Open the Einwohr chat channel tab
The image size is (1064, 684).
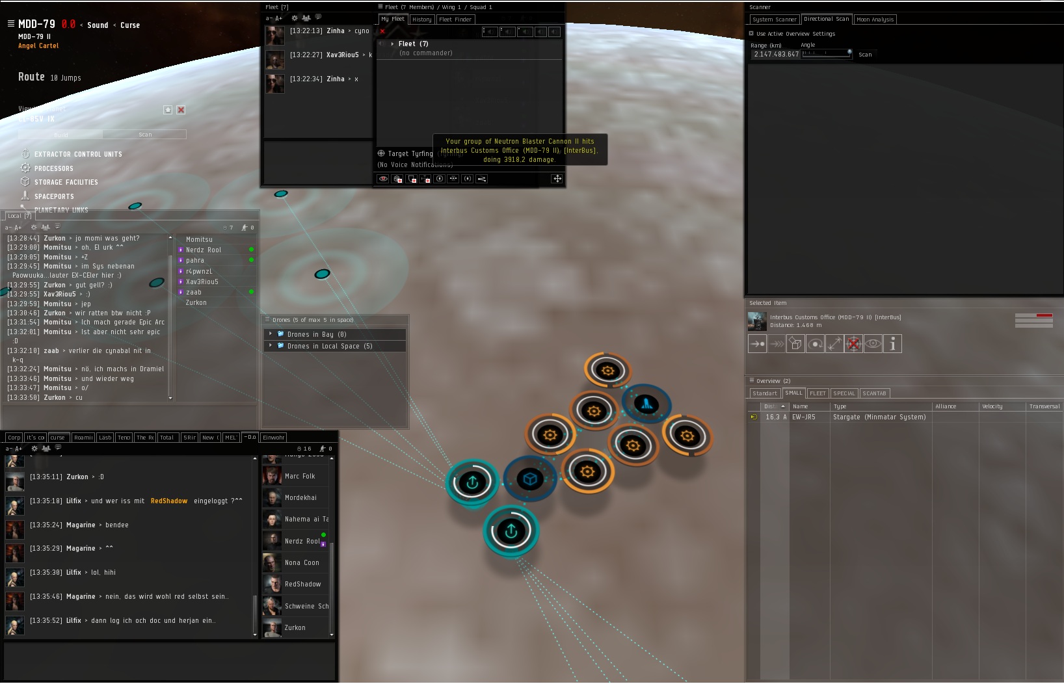click(274, 438)
